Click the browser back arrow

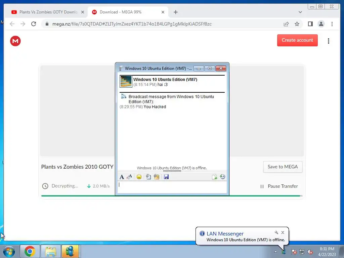click(x=12, y=24)
